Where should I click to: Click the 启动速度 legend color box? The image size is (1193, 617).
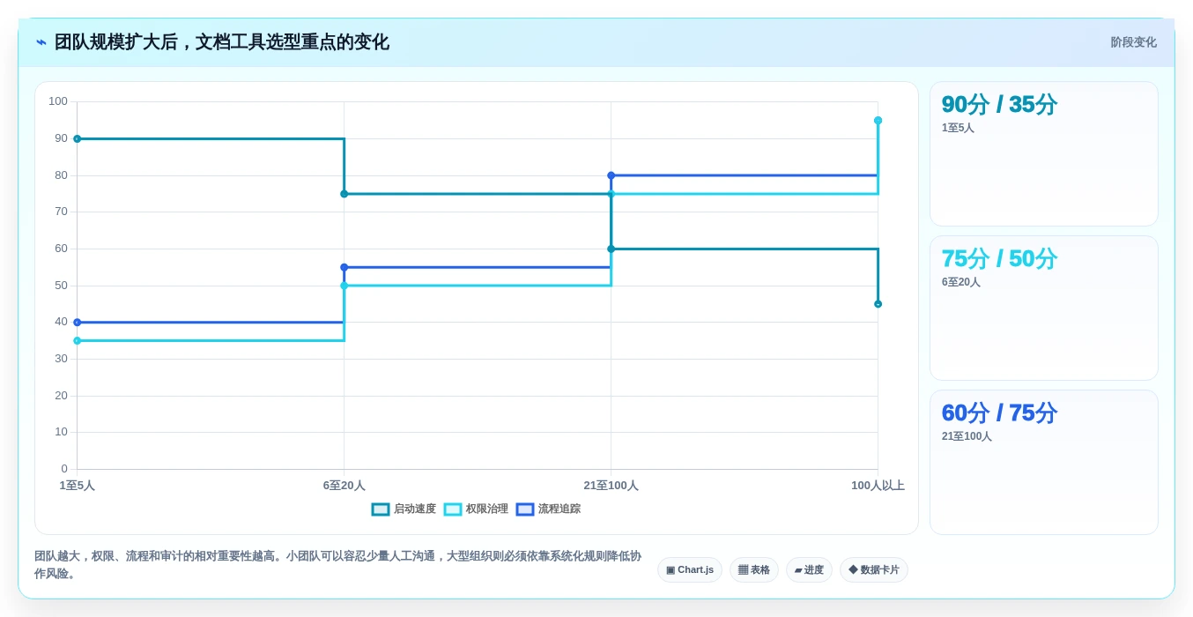coord(381,509)
